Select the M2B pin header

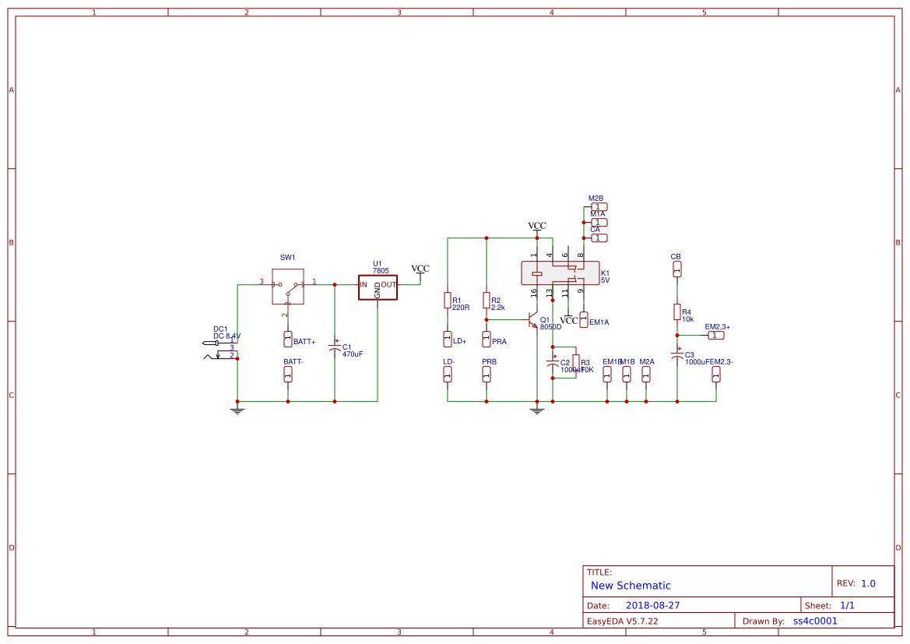[598, 206]
